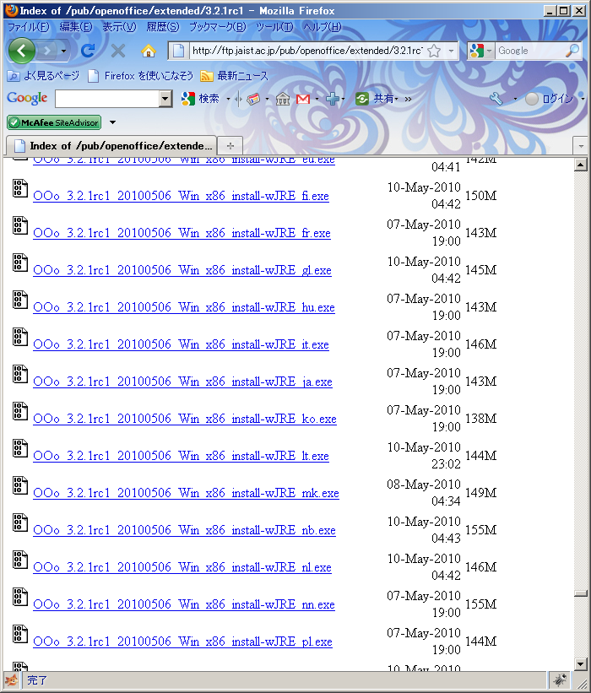The width and height of the screenshot is (591, 693).
Task: Click the blue plus icon on the Google Toolbar
Action: pyautogui.click(x=333, y=99)
